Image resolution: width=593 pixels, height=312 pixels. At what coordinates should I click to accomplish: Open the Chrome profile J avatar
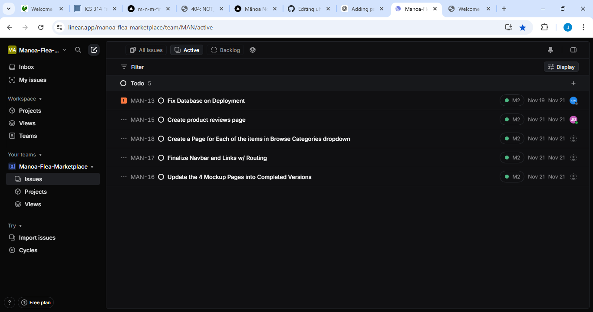pyautogui.click(x=568, y=27)
